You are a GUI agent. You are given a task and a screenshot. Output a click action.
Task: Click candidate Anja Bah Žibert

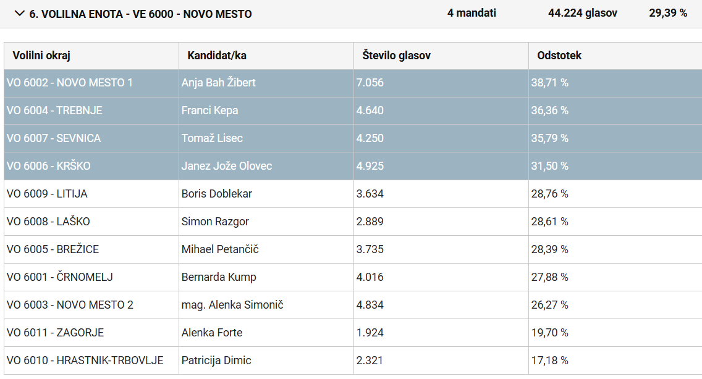pyautogui.click(x=219, y=83)
